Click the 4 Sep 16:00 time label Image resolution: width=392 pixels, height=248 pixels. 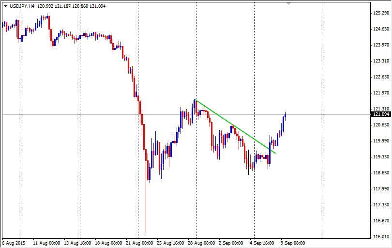coord(262,243)
